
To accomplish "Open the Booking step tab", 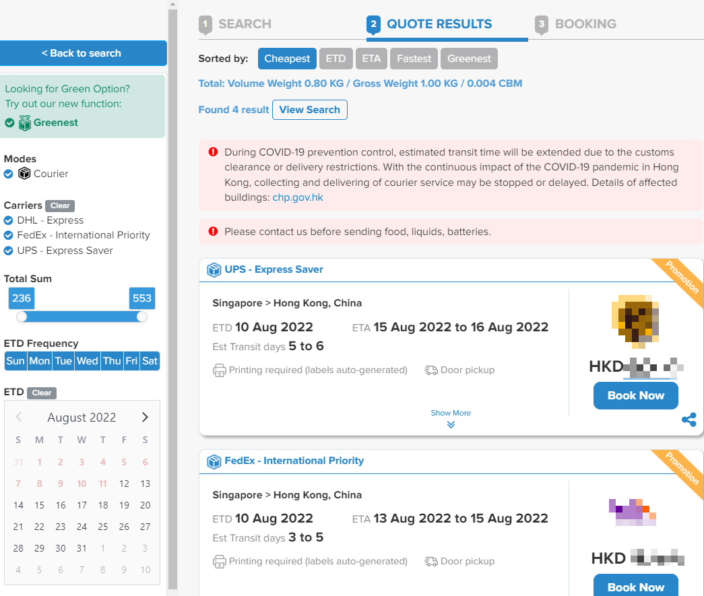I will point(576,24).
